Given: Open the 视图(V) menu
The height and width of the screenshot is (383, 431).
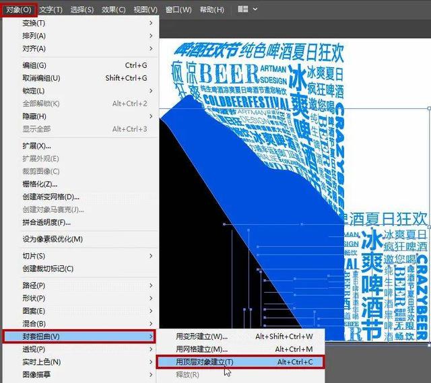Looking at the screenshot, I should click(x=145, y=9).
